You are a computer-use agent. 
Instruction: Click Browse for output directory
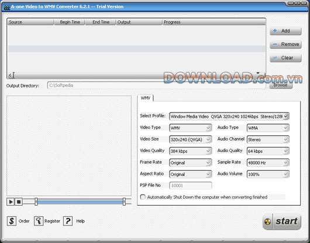[x=281, y=85]
